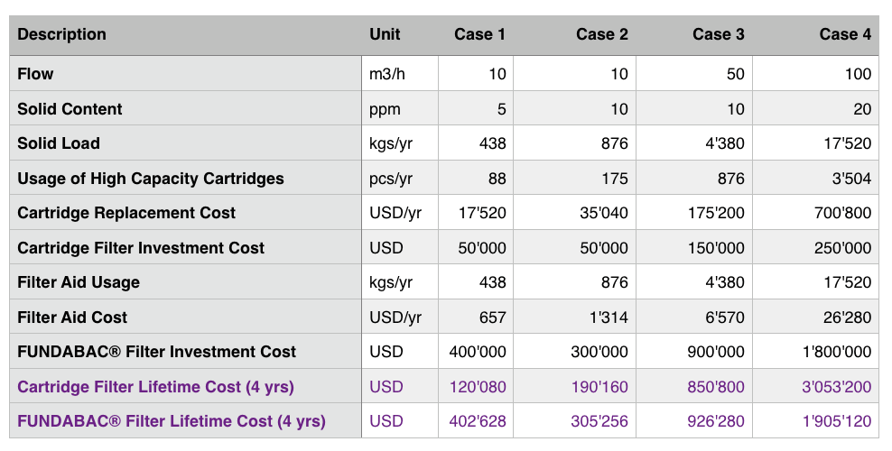Click Cartridge Filter Lifetime Cost row label
Image resolution: width=892 pixels, height=451 pixels.
point(155,387)
